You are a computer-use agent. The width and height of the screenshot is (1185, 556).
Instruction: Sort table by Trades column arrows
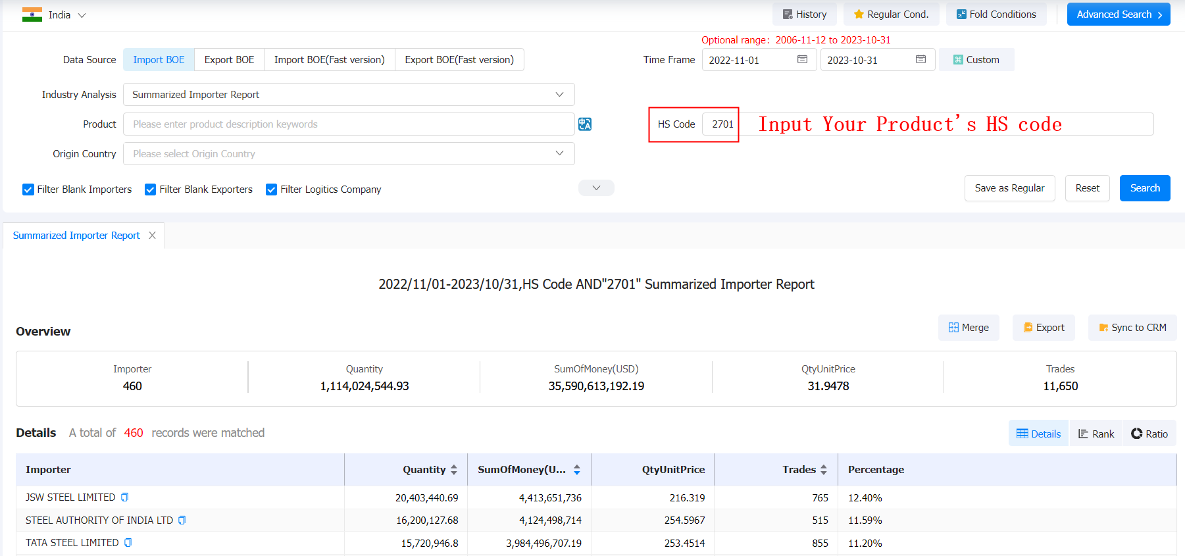click(824, 470)
